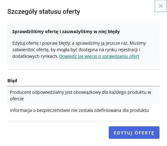Click 'każdego produktu w' in the first error

point(130,92)
